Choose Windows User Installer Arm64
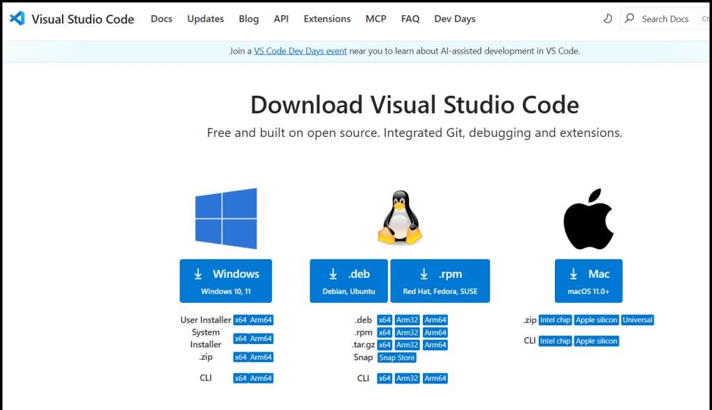Viewport: 712px width, 410px height. 261,320
